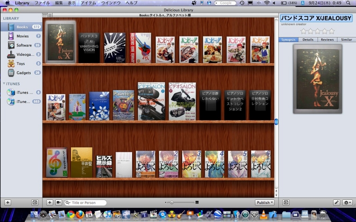Viewport: 356px width, 222px height.
Task: Hide the sidebar with bottom-left panel button
Action: click(x=35, y=202)
